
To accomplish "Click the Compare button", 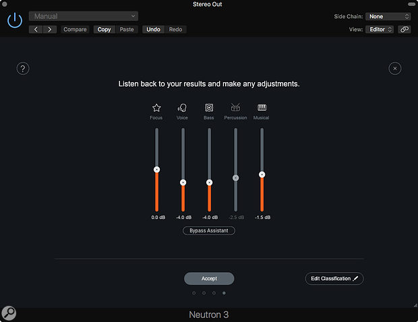I will (75, 29).
